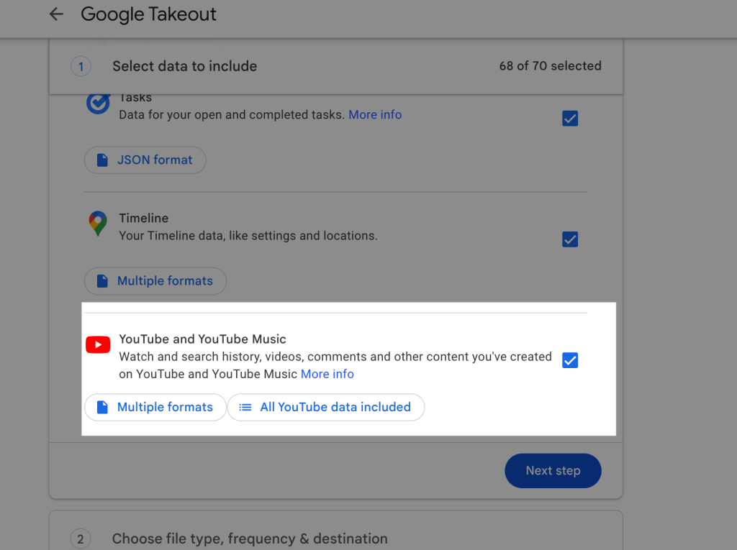The image size is (737, 550).
Task: Click the Next step button
Action: (x=553, y=470)
